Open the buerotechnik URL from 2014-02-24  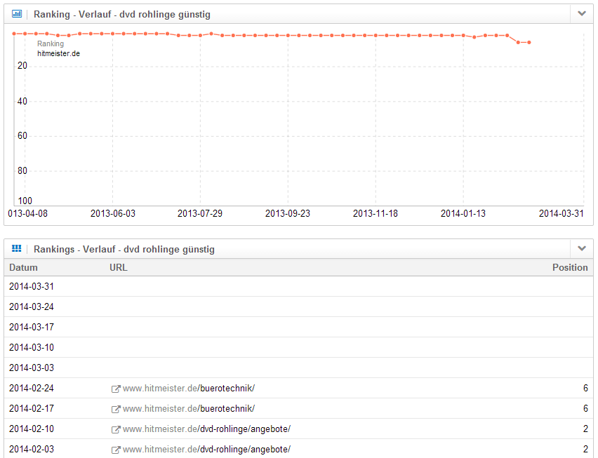pyautogui.click(x=189, y=389)
